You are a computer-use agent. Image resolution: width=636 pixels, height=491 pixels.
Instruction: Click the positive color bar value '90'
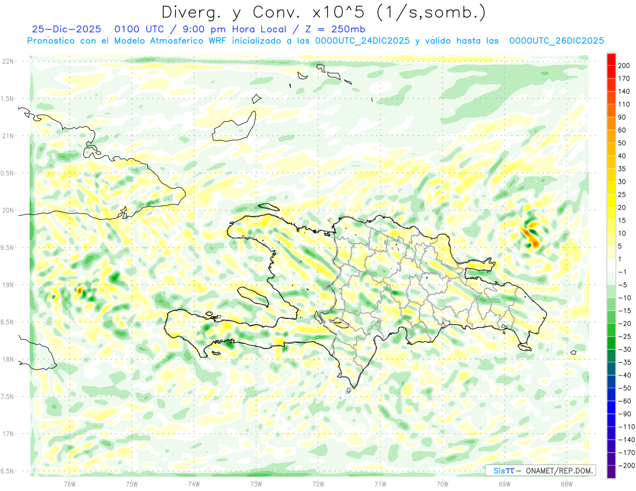622,117
